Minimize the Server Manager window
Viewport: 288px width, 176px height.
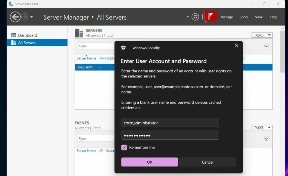coord(252,4)
